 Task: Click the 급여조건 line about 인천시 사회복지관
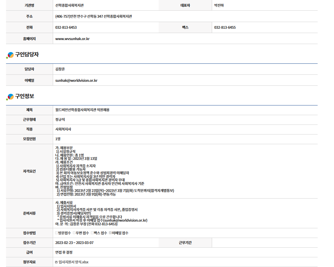[x=100, y=184]
